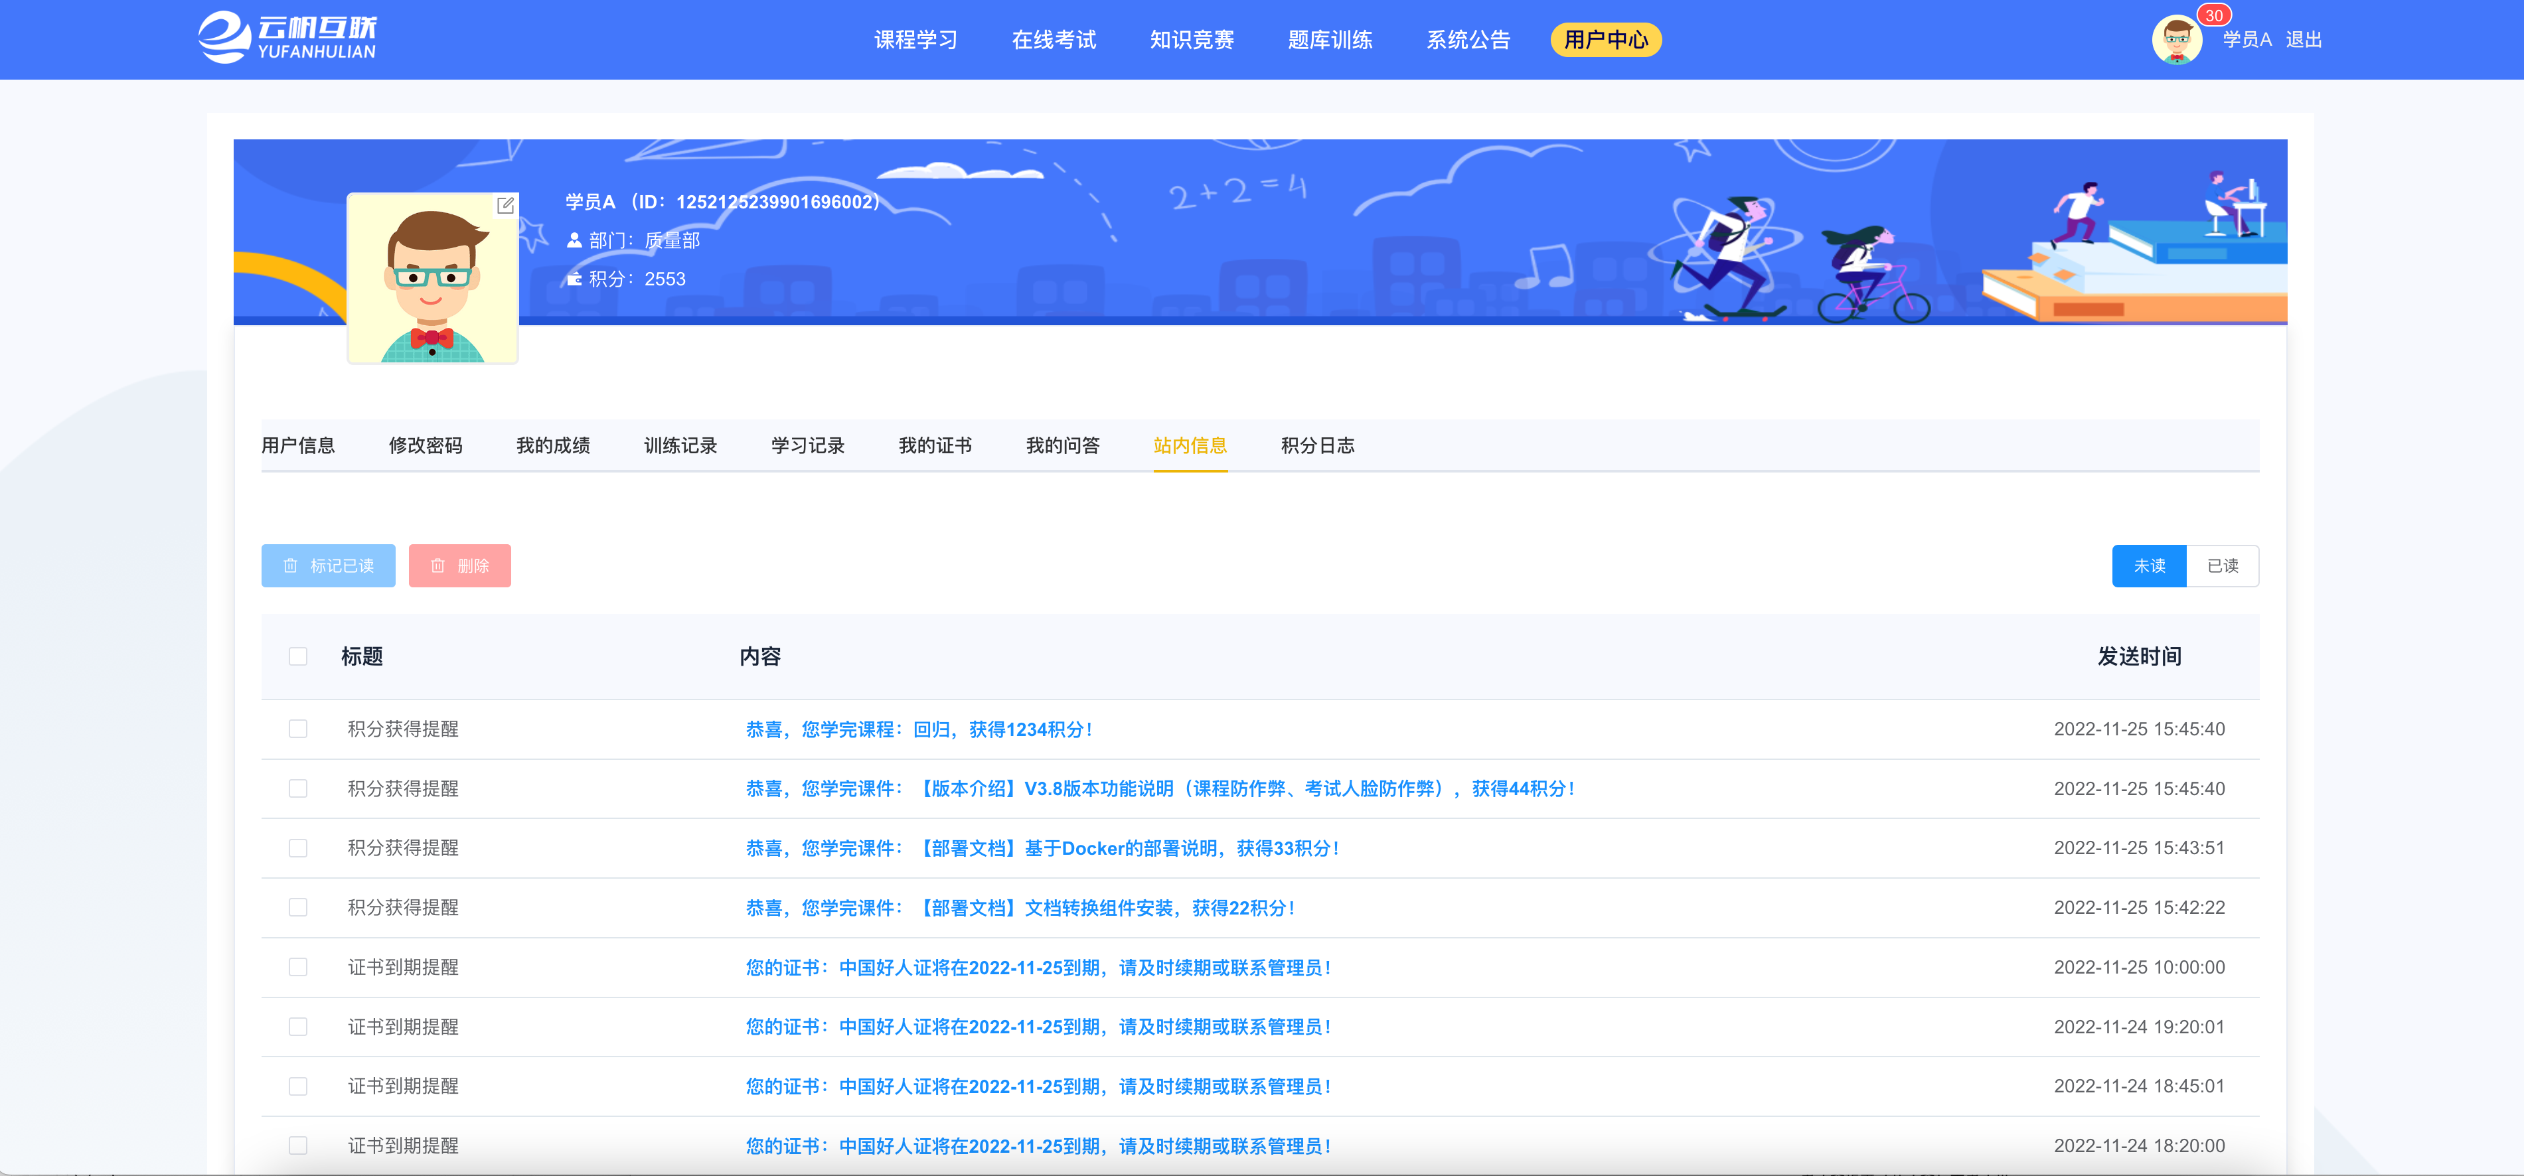This screenshot has height=1176, width=2524.
Task: Open 题库训练 section
Action: pyautogui.click(x=1330, y=40)
